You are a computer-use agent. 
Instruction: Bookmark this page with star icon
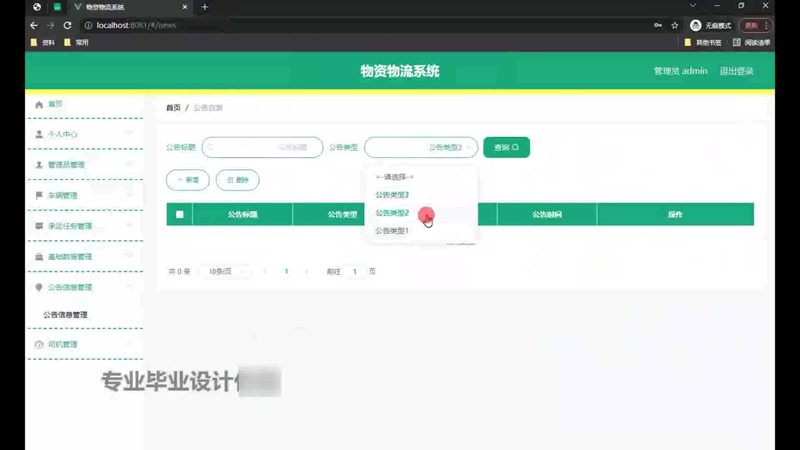pyautogui.click(x=675, y=25)
